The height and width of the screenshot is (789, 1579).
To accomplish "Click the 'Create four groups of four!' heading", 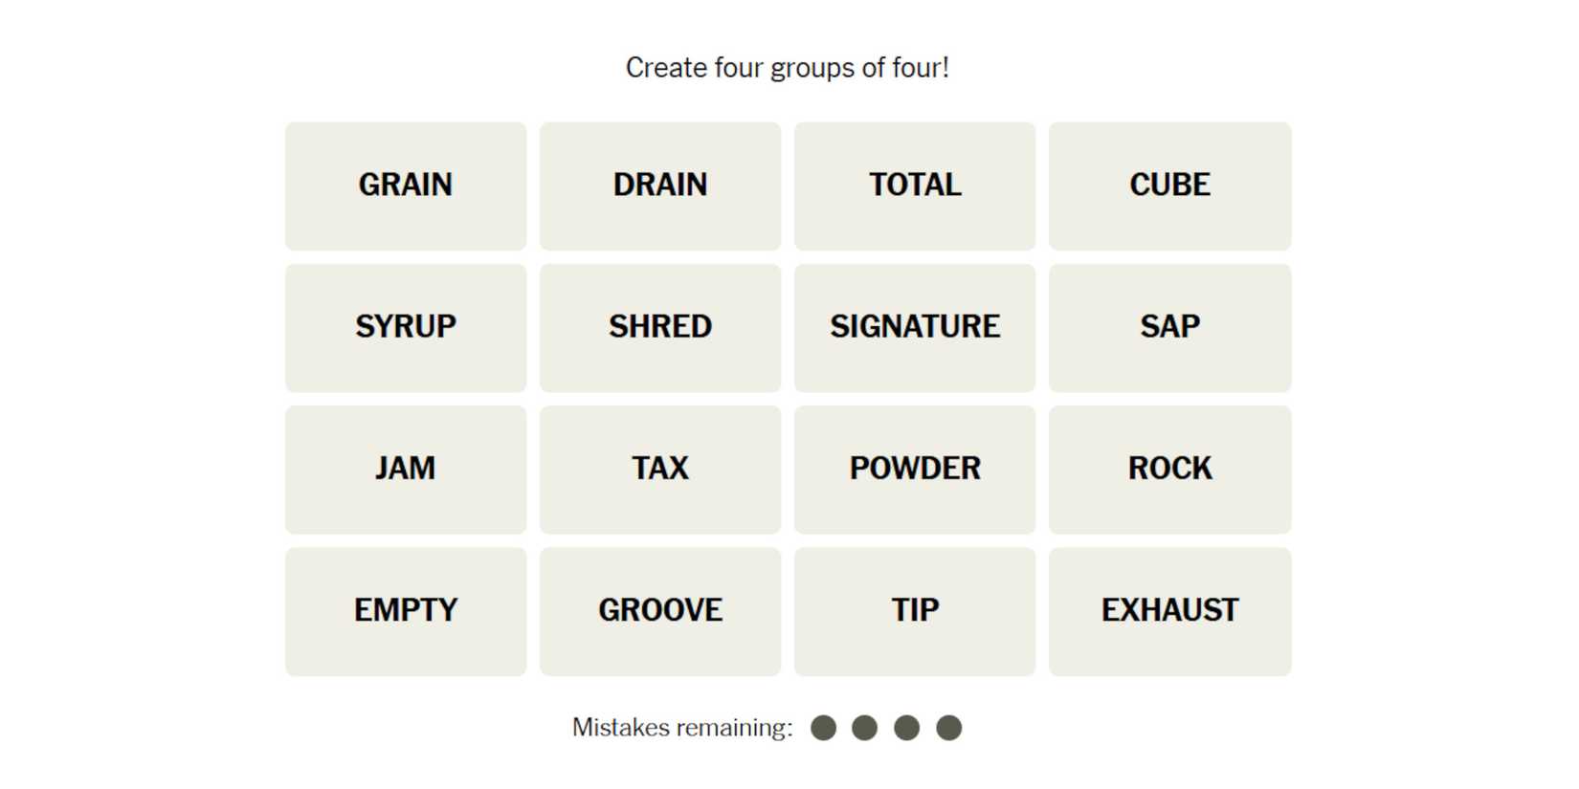I will click(788, 68).
